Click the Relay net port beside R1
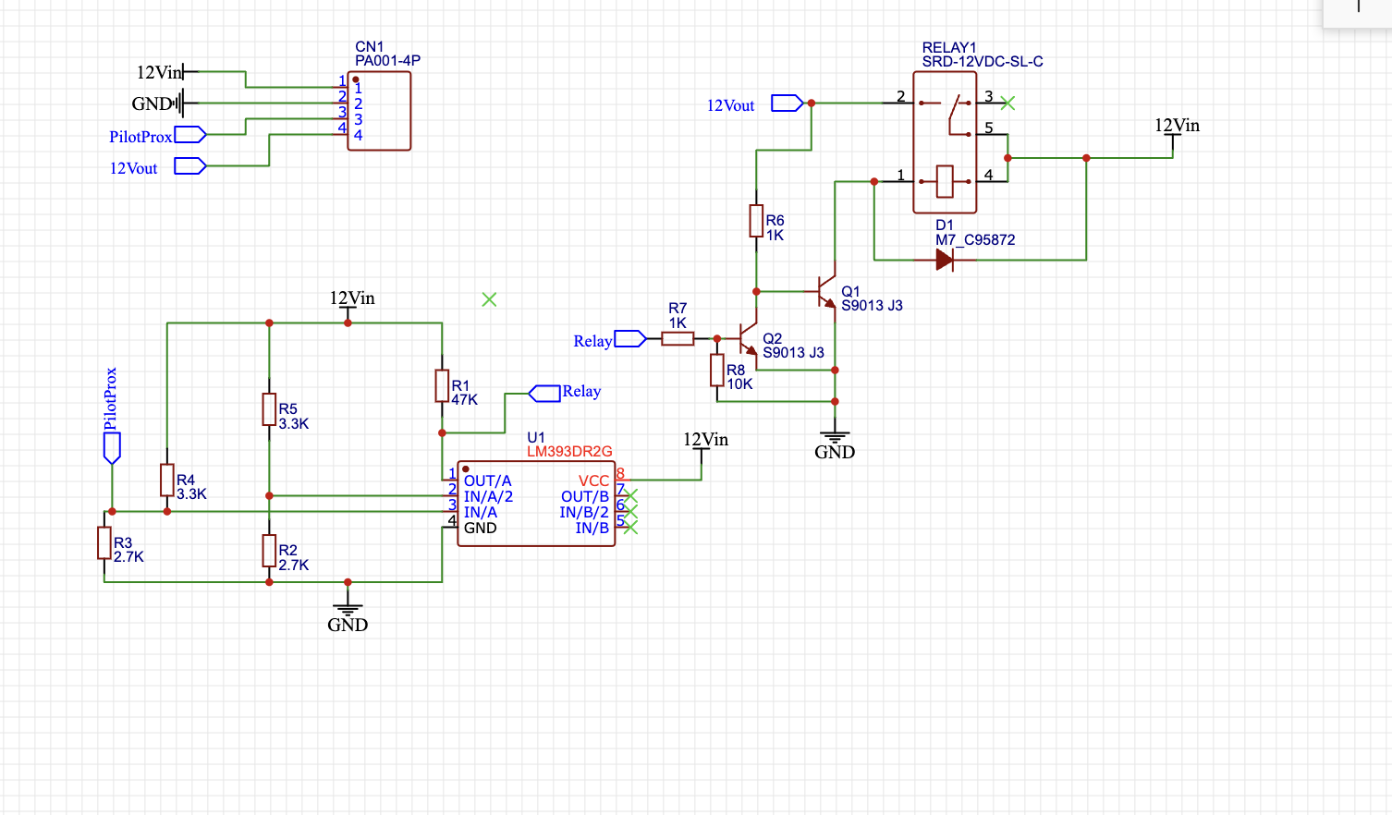Viewport: 1392px width, 815px height. (544, 394)
